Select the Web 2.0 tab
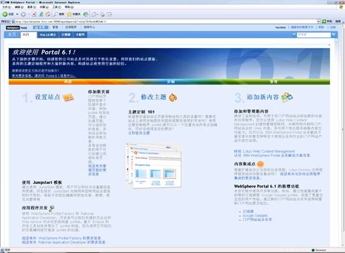 (x=48, y=35)
